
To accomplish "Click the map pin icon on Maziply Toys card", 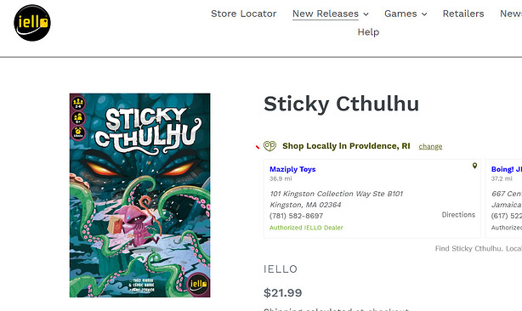I will click(474, 166).
